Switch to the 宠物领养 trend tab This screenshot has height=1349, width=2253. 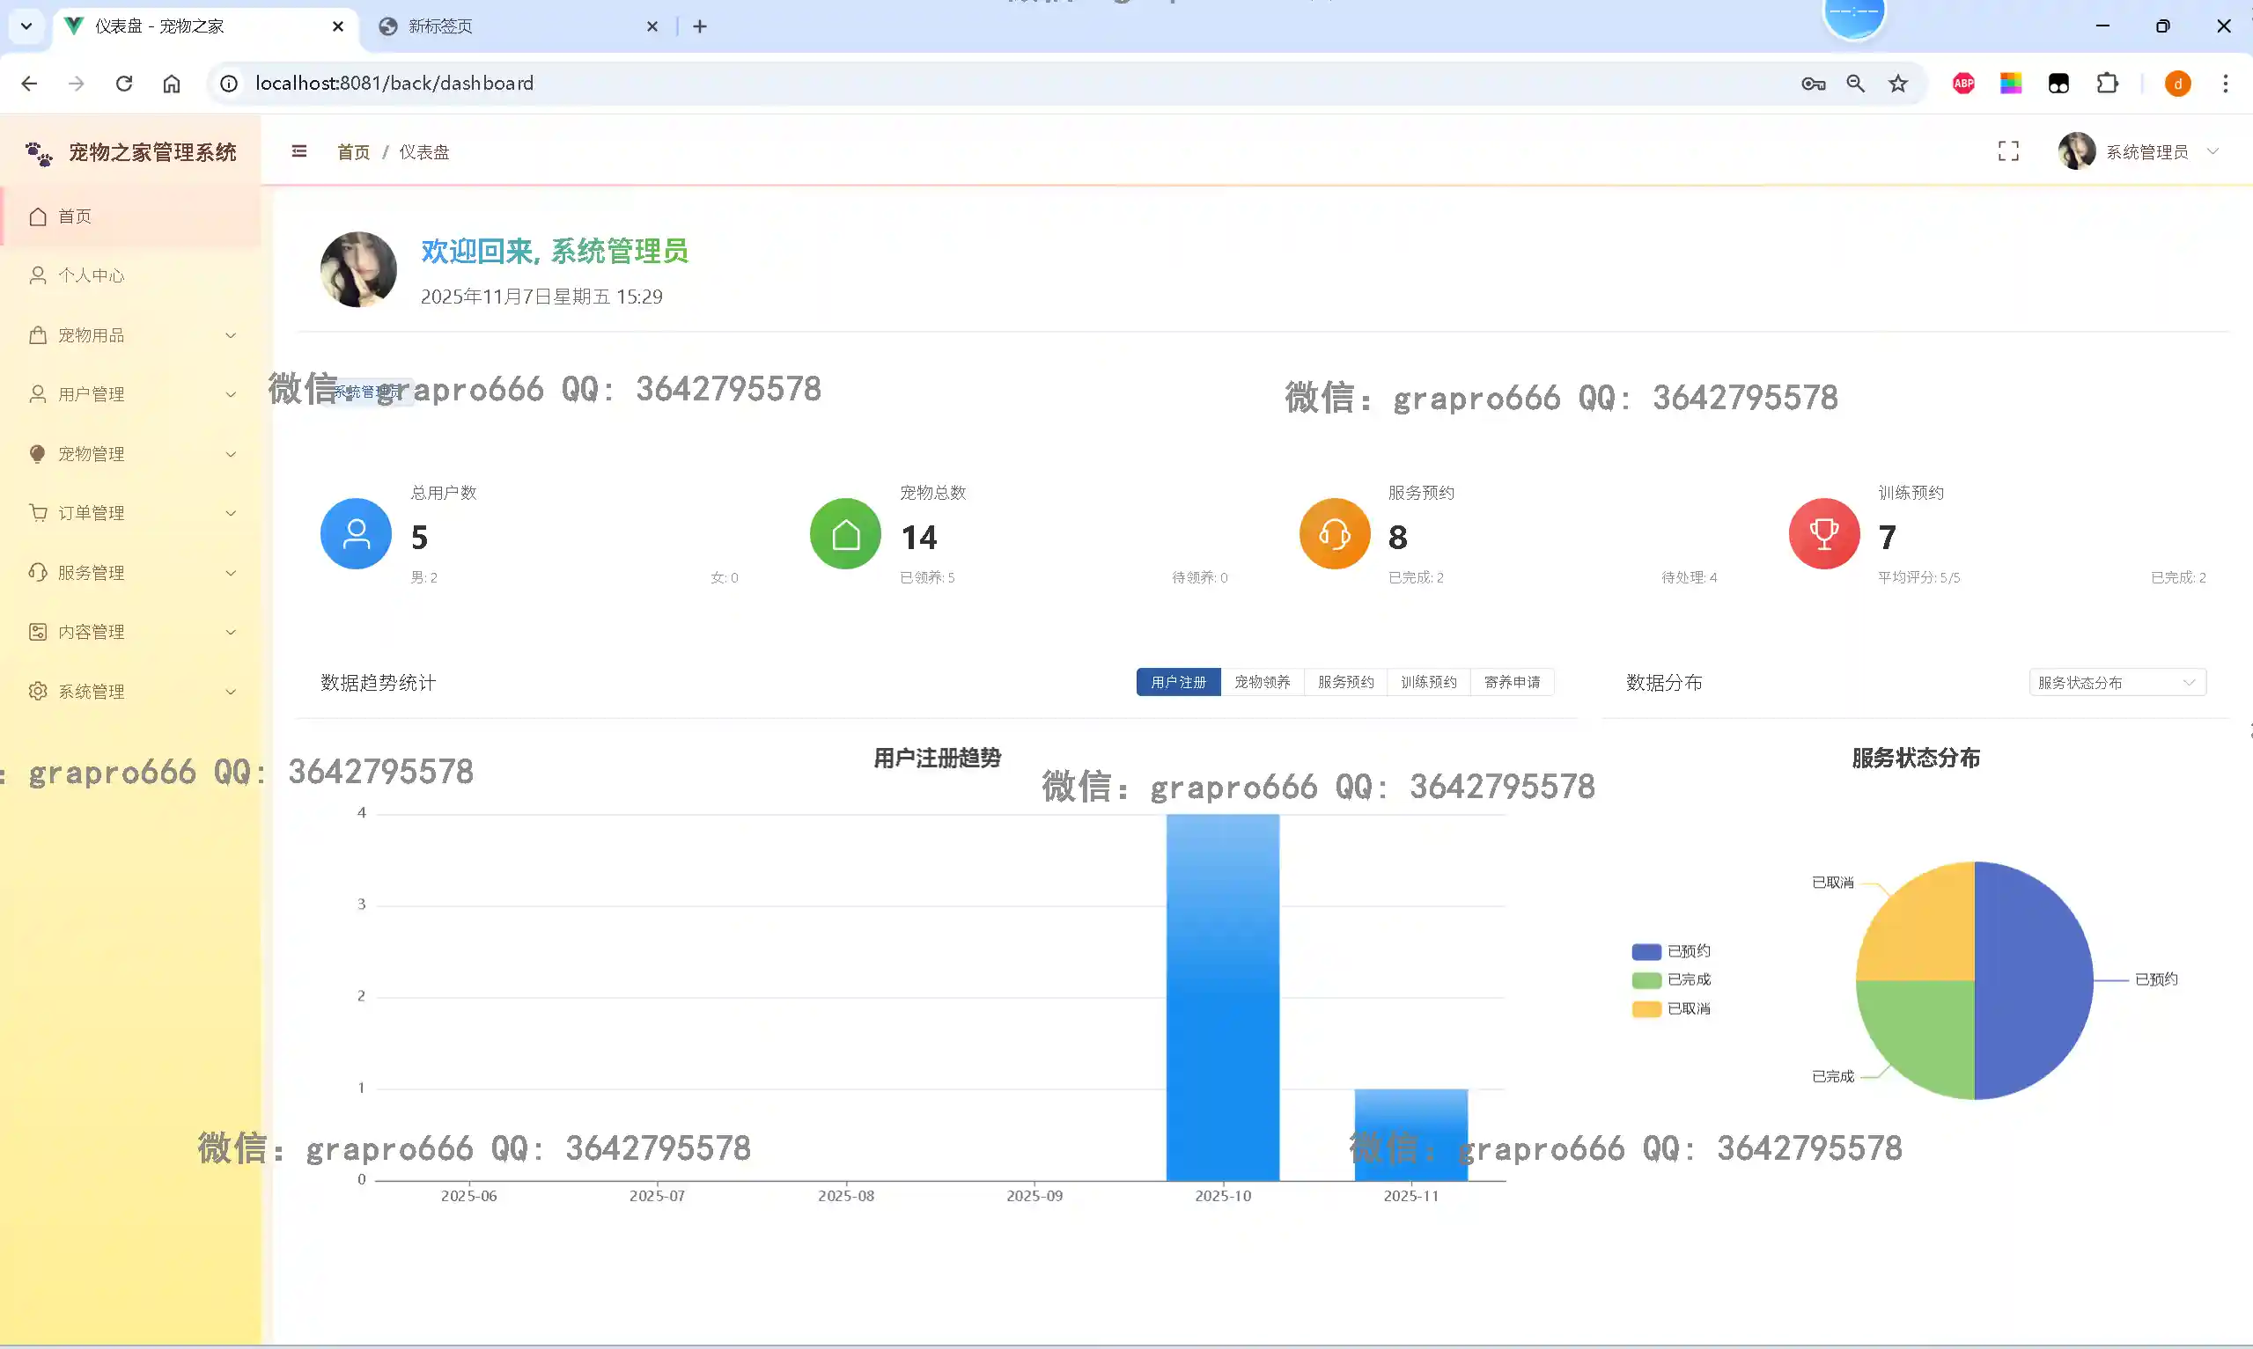tap(1262, 683)
